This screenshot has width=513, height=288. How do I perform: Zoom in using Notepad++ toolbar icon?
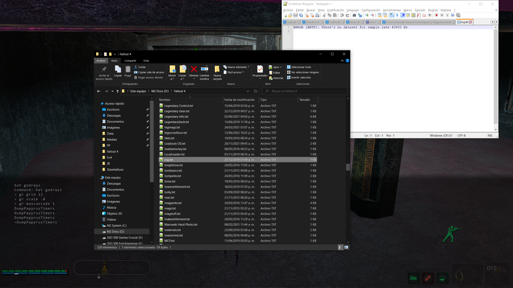[367, 15]
